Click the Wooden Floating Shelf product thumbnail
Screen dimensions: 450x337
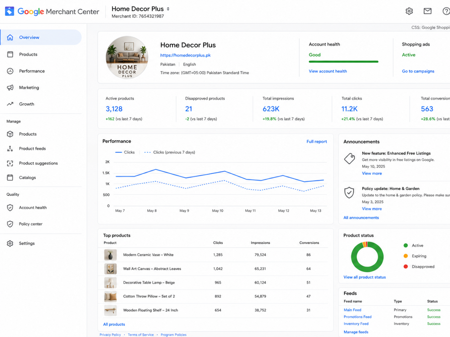click(110, 310)
